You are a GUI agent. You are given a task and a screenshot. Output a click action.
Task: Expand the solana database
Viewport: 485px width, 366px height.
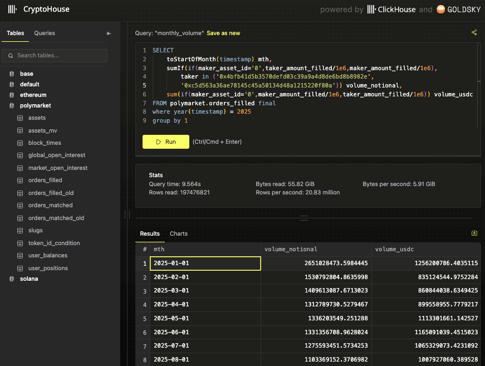(x=28, y=279)
